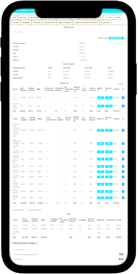The width and height of the screenshot is (138, 274).
Task: Select the Soumission tab
Action: (x=23, y=17)
